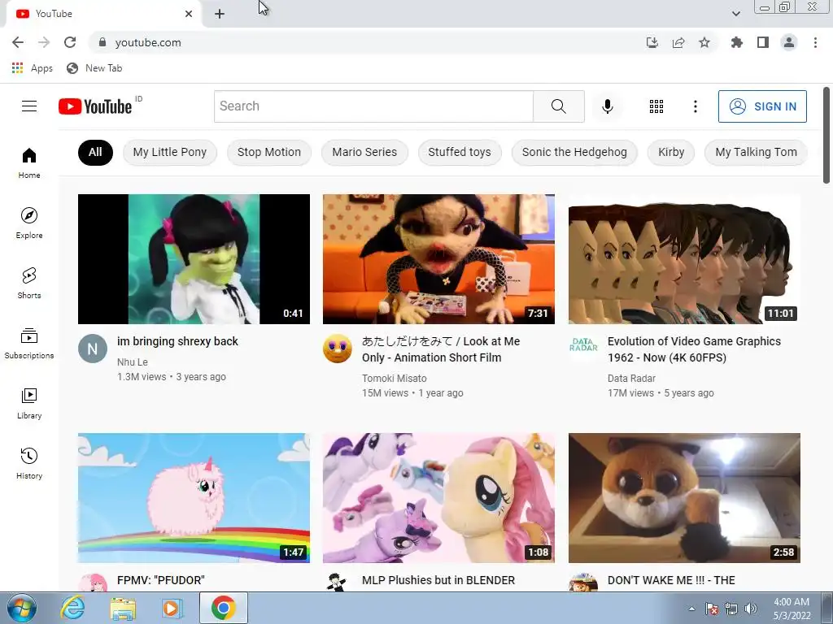Image resolution: width=833 pixels, height=624 pixels.
Task: Play the pink fluffy unicorn thumbnail
Action: coord(194,498)
